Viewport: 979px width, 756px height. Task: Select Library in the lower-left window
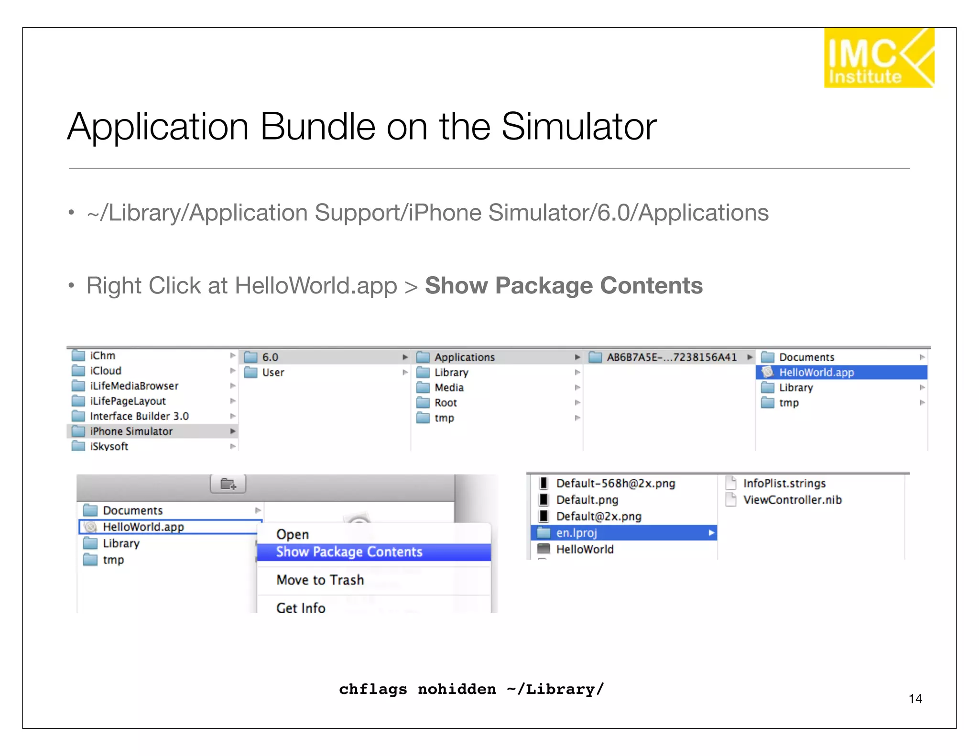point(168,543)
